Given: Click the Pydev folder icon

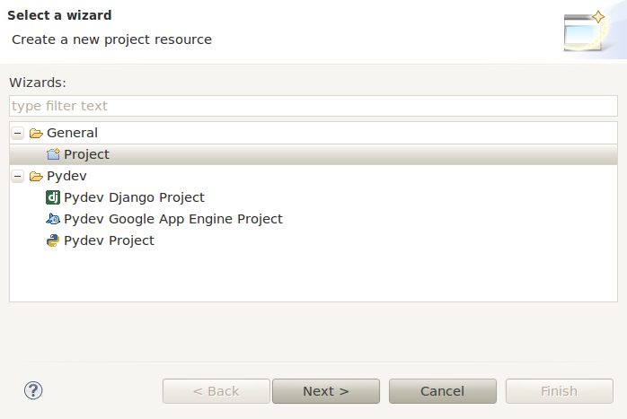Looking at the screenshot, I should pyautogui.click(x=36, y=176).
